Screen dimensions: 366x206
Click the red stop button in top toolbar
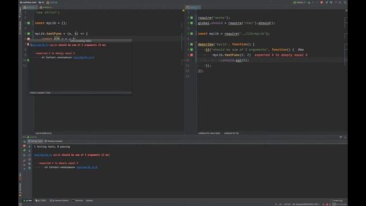[x=321, y=2]
